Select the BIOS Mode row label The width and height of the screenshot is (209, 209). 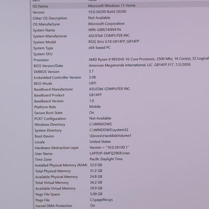[x=43, y=83]
